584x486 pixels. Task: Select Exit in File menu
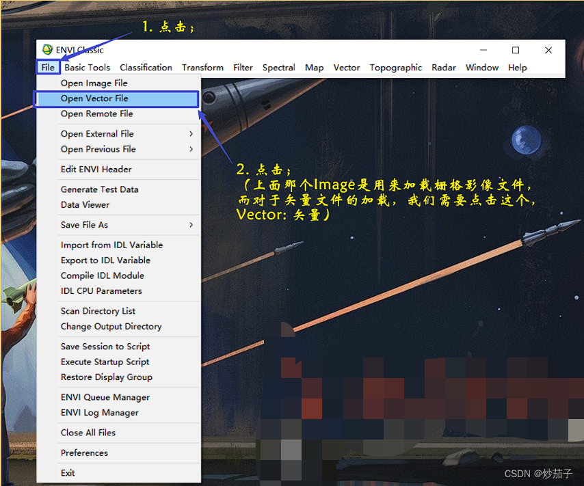coord(118,472)
